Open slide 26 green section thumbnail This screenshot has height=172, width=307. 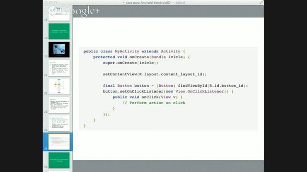[x=59, y=160]
